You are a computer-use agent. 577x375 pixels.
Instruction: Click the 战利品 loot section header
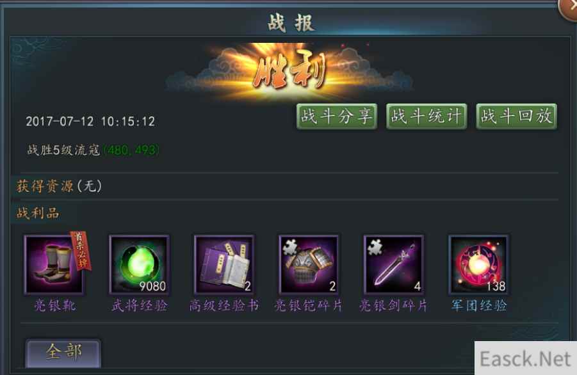click(x=38, y=213)
